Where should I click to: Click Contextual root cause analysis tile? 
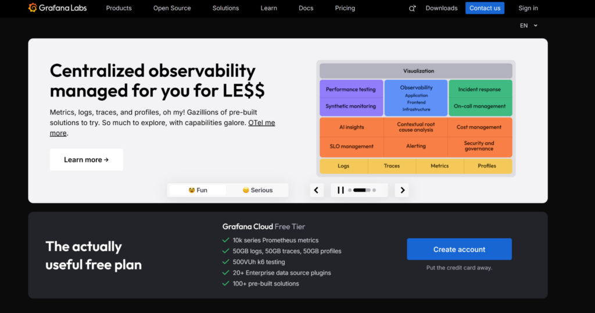416,127
